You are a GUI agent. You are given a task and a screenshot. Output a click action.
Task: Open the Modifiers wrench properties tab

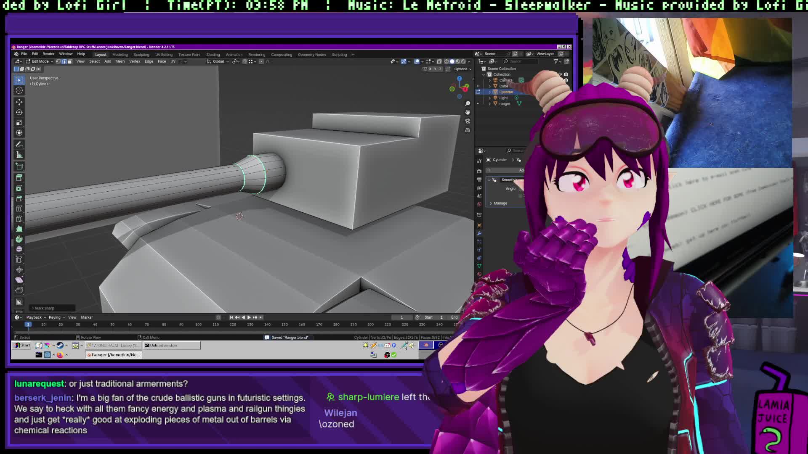(x=479, y=233)
